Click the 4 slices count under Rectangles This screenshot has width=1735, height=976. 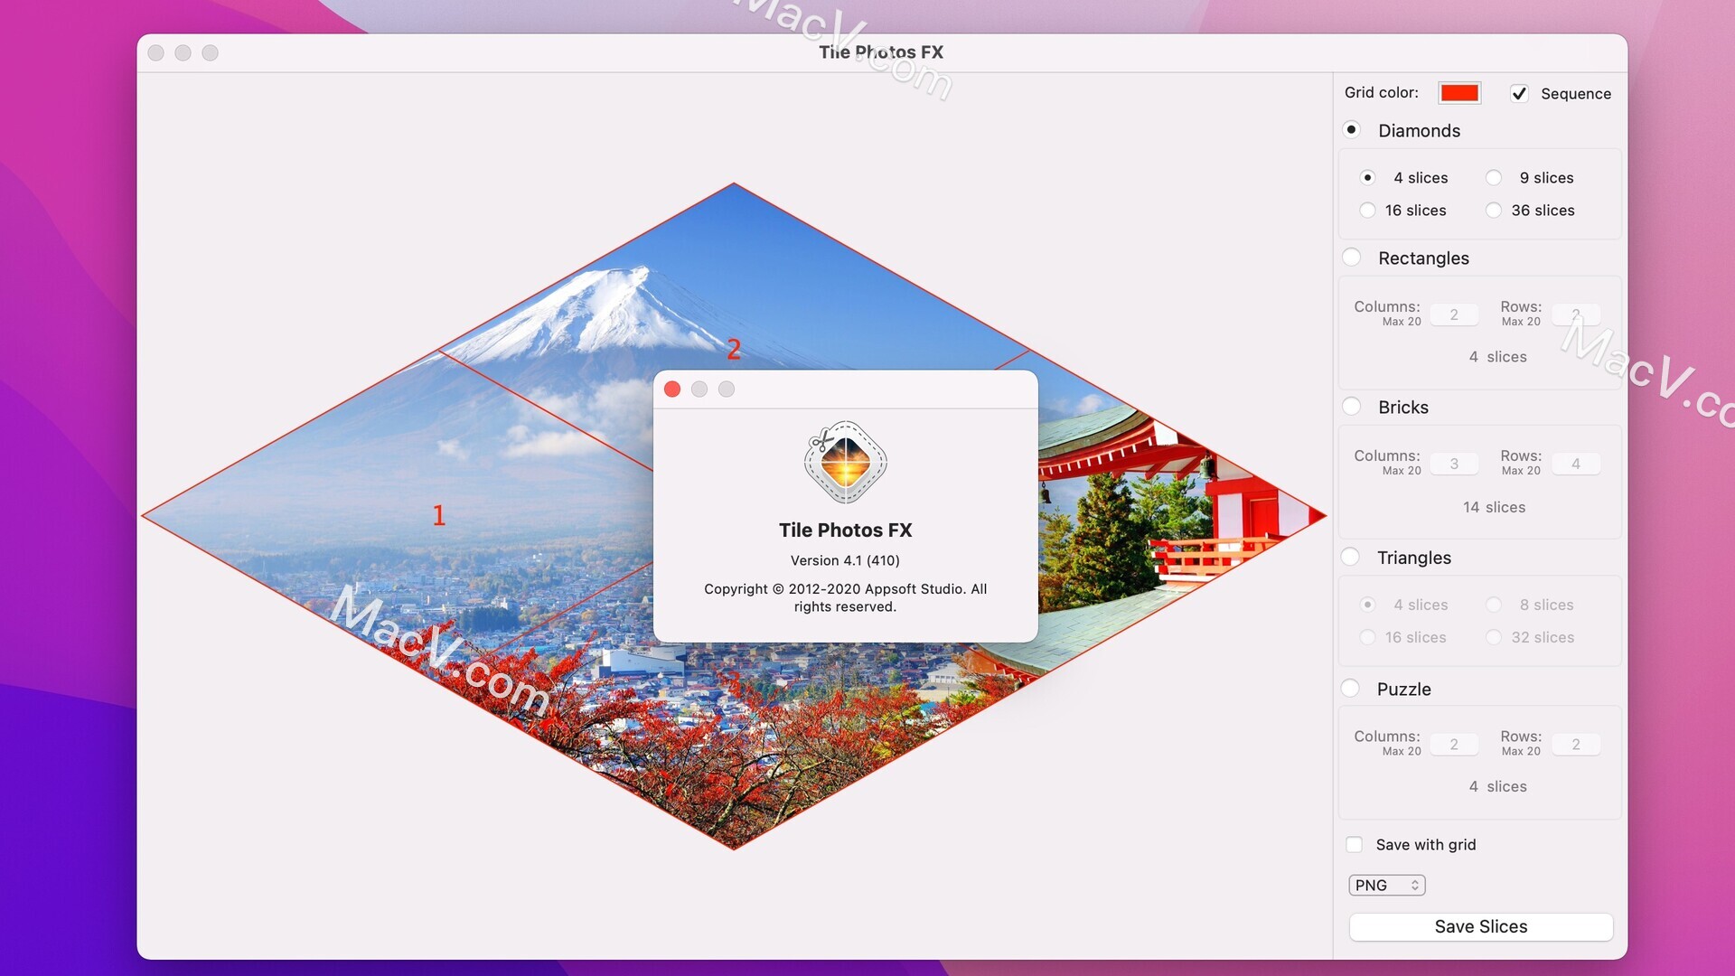click(1497, 357)
